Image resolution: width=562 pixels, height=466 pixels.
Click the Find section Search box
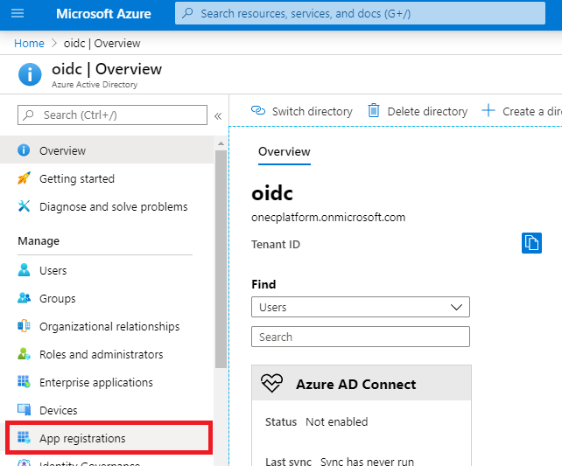click(x=360, y=337)
